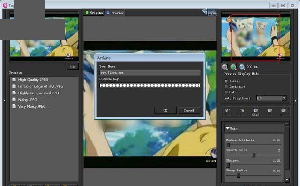Screen dimensions: 300x186
Task: Click the Very Noisy JPEG file icon
Action: pos(14,106)
